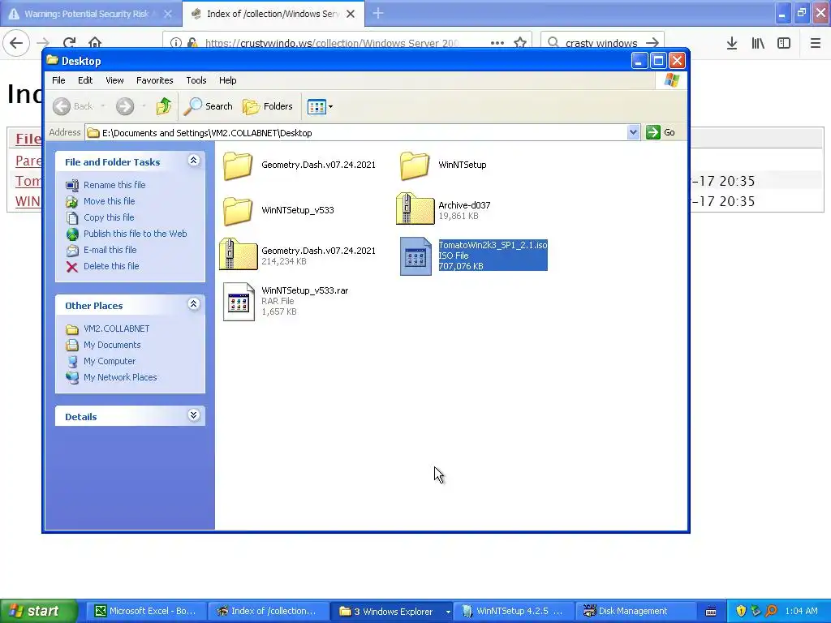The height and width of the screenshot is (623, 831).
Task: Switch to Disk Management taskbar button
Action: [x=634, y=612]
